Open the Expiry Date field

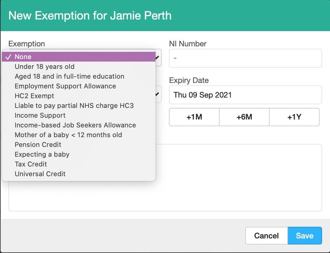click(x=245, y=95)
